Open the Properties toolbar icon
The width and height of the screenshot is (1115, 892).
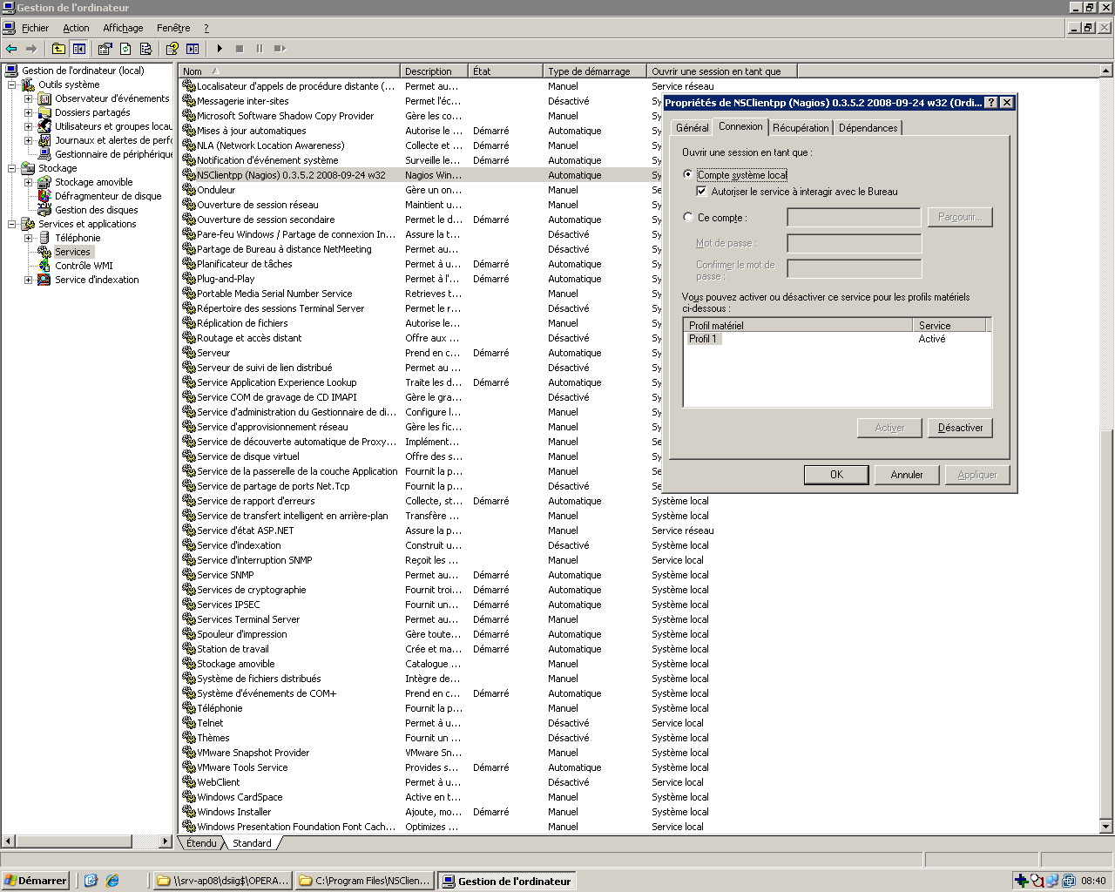click(105, 49)
